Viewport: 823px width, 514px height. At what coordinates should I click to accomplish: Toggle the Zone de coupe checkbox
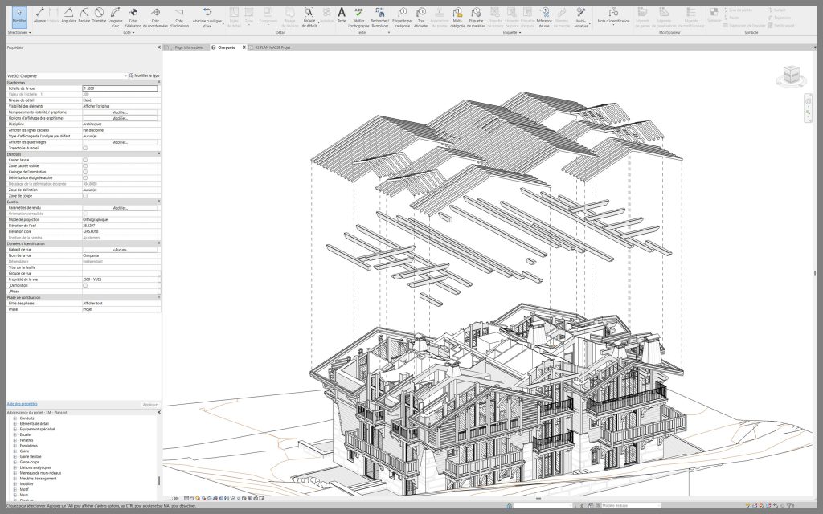pyautogui.click(x=85, y=196)
